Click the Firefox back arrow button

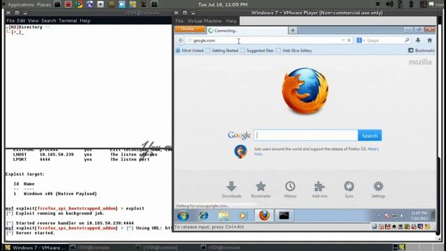180,40
